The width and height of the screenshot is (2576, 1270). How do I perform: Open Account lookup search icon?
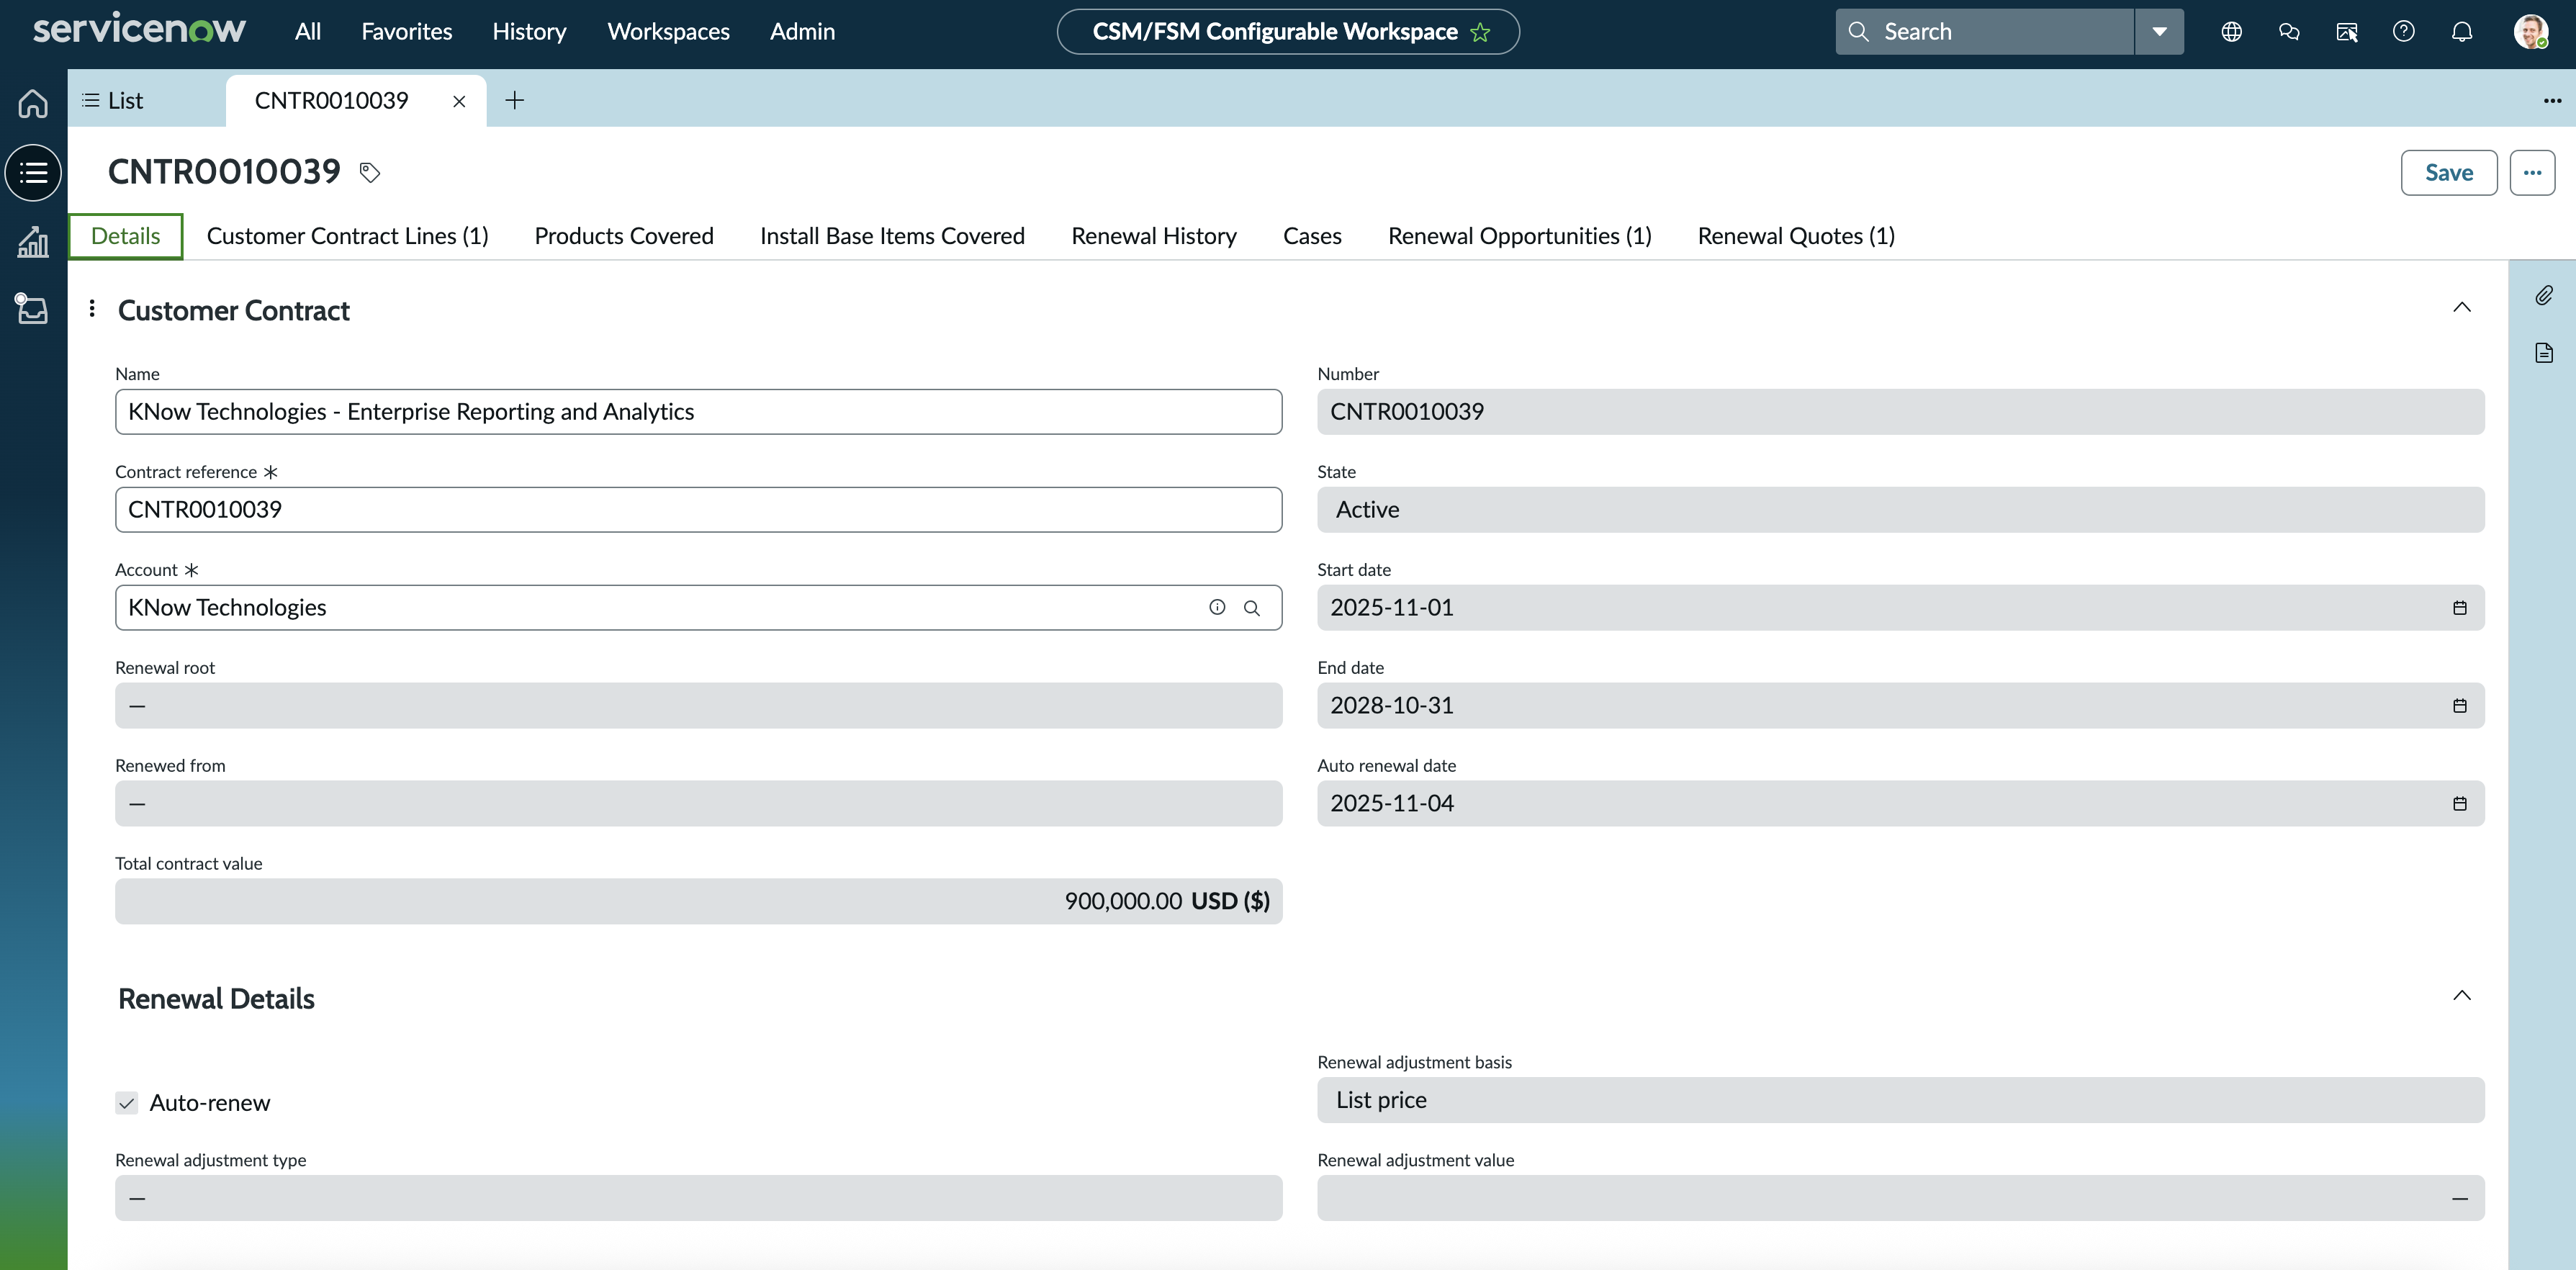pos(1251,608)
